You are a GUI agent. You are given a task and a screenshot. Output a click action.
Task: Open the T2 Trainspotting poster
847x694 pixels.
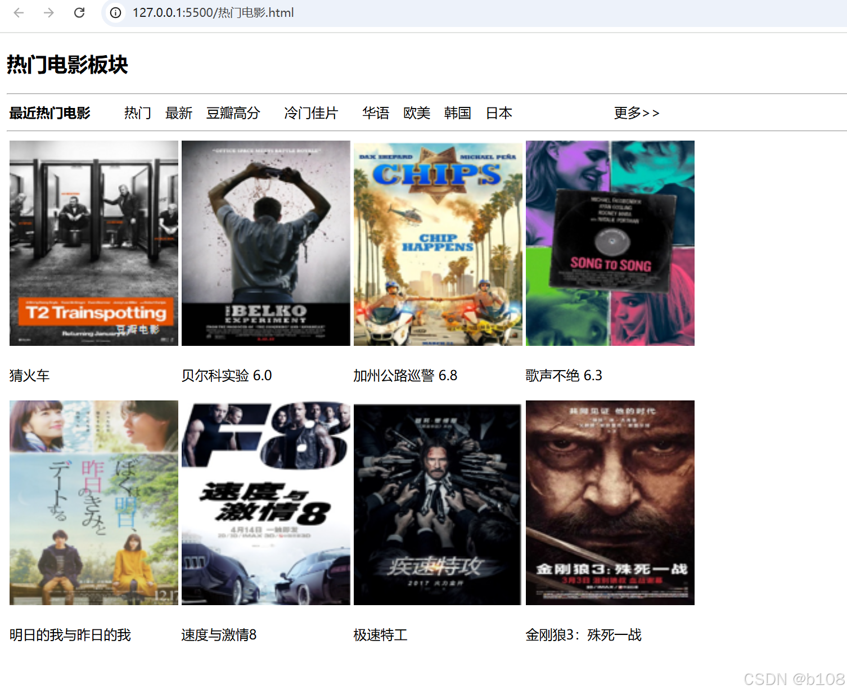[94, 243]
